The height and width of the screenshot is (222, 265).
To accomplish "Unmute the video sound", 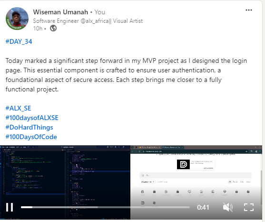I will click(228, 207).
